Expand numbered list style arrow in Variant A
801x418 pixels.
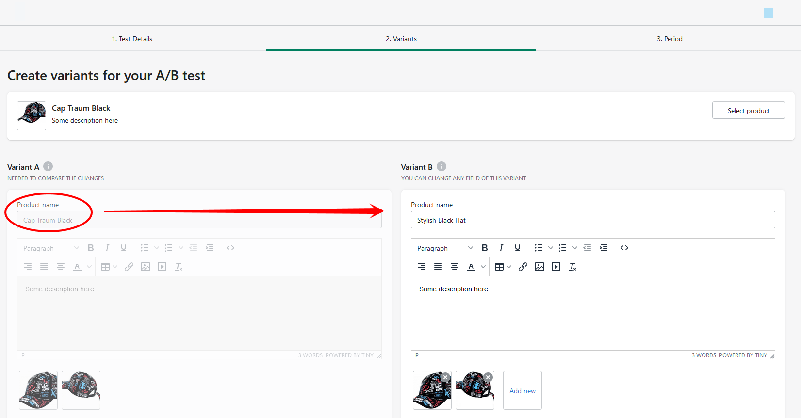coord(181,248)
